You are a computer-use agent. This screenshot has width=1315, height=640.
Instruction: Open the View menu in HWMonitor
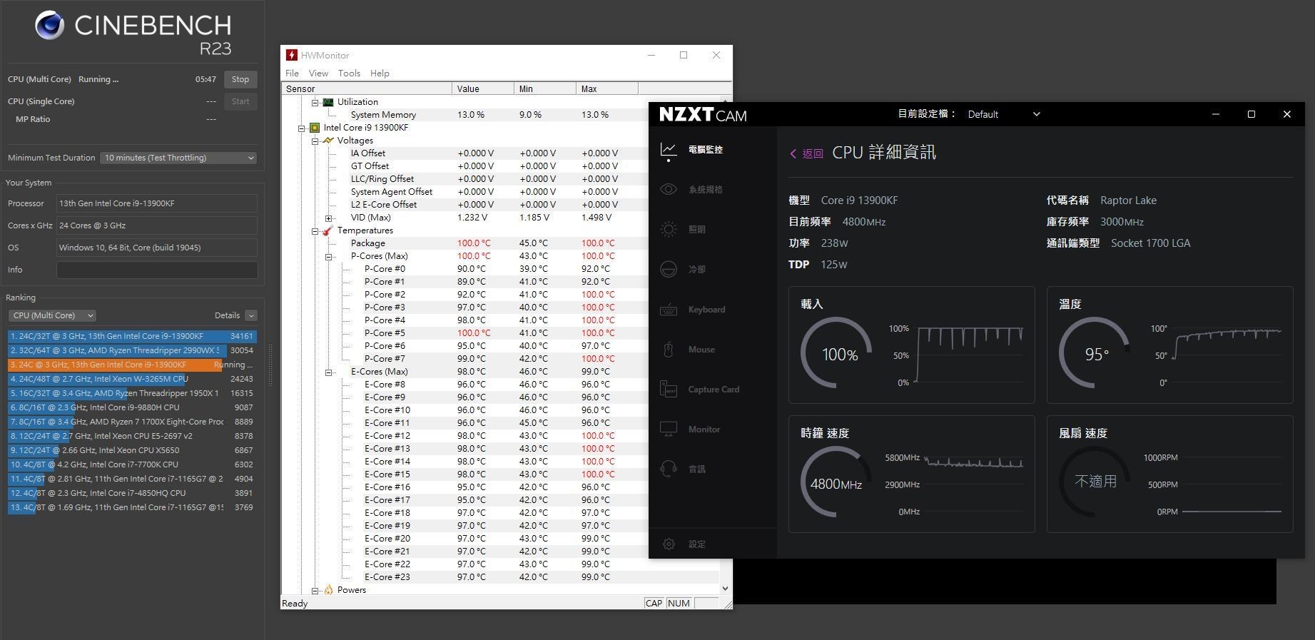tap(318, 73)
